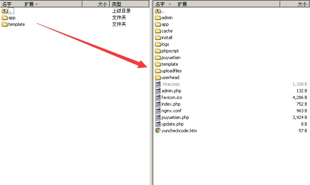This screenshot has height=185, width=310.
Task: Select the .htaccess file name
Action: tap(170, 84)
